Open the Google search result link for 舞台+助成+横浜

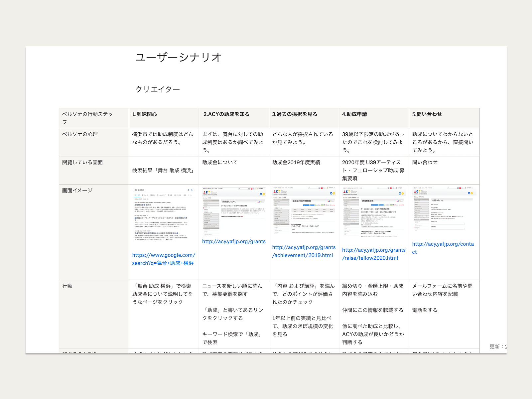(164, 259)
